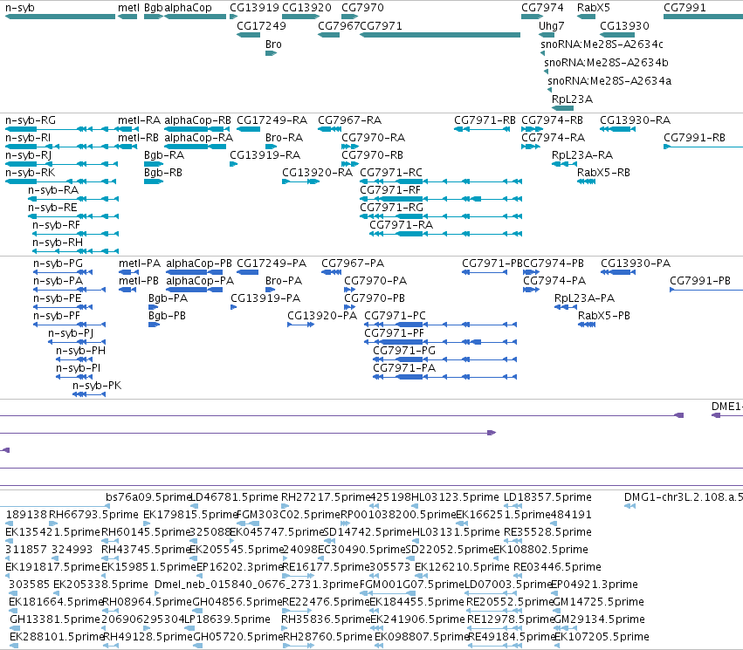
Task: Open the CG13930-RA transcript label
Action: pyautogui.click(x=635, y=120)
